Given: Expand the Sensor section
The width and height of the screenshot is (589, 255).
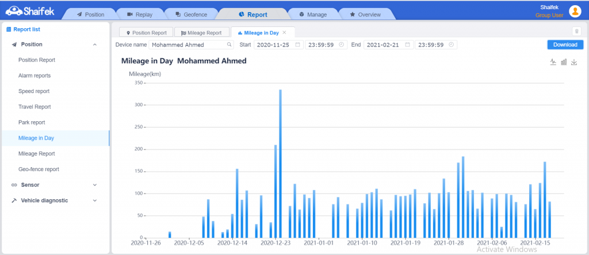Looking at the screenshot, I should click(x=94, y=185).
